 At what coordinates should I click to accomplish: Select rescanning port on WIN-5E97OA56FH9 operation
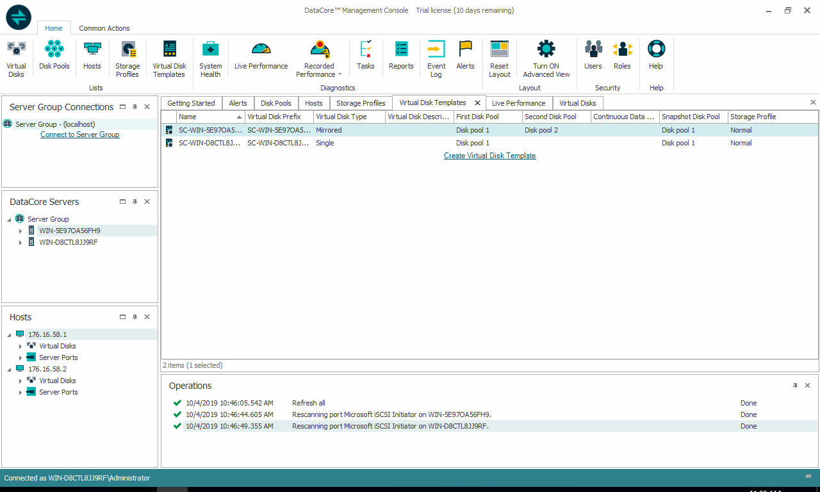tap(493, 414)
